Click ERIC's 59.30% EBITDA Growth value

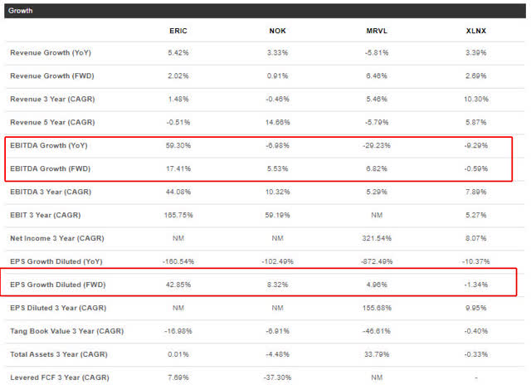click(178, 145)
